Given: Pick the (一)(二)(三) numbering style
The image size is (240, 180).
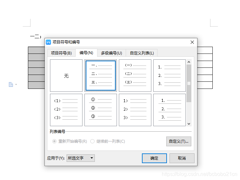Looking at the screenshot, I should pos(135,76).
